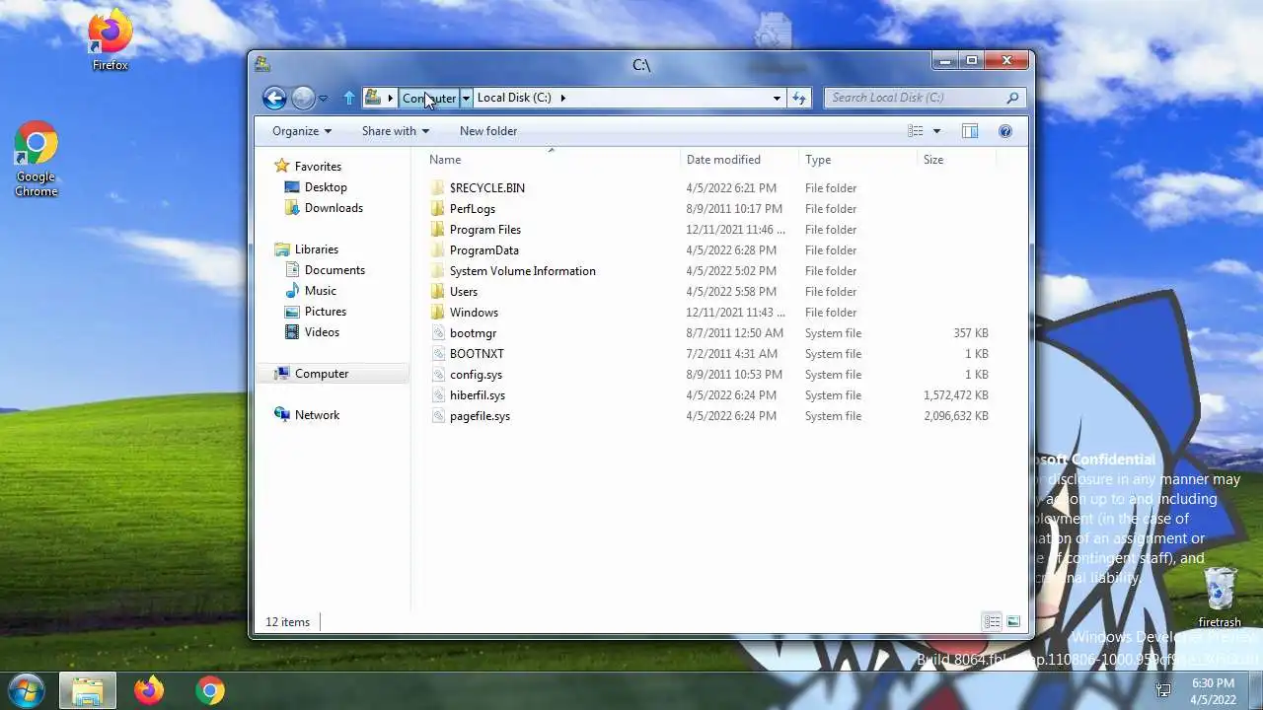The height and width of the screenshot is (710, 1263).
Task: Click the New folder button
Action: pos(488,131)
